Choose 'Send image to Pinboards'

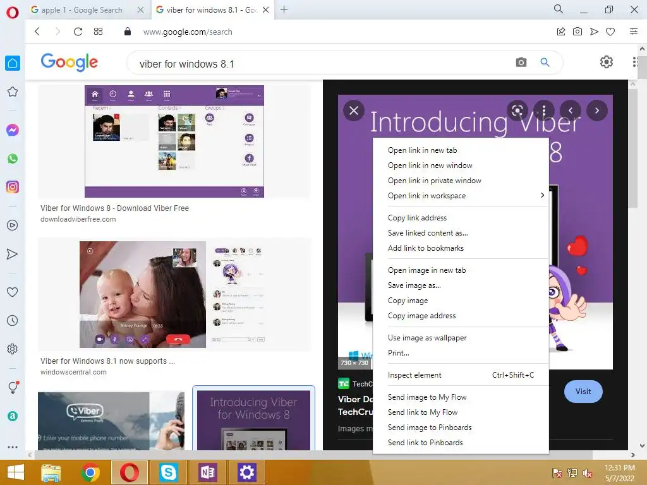(x=461, y=428)
